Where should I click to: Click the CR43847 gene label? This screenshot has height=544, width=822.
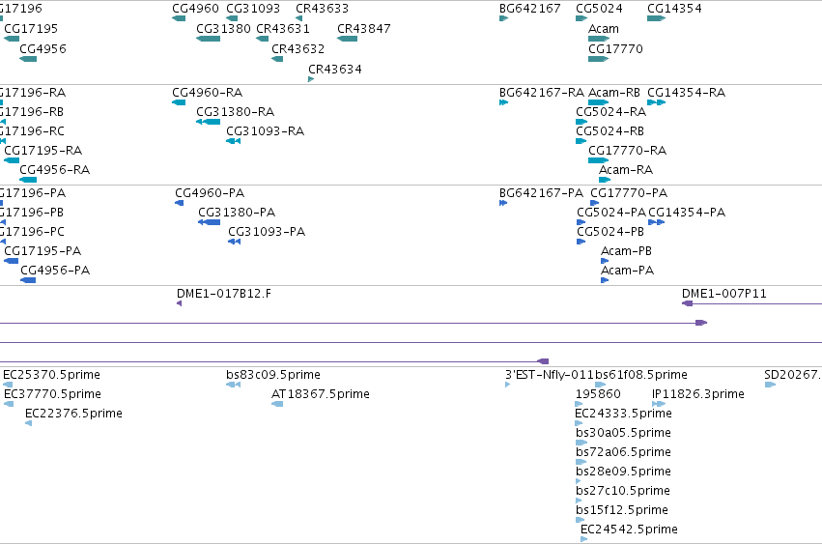point(364,29)
